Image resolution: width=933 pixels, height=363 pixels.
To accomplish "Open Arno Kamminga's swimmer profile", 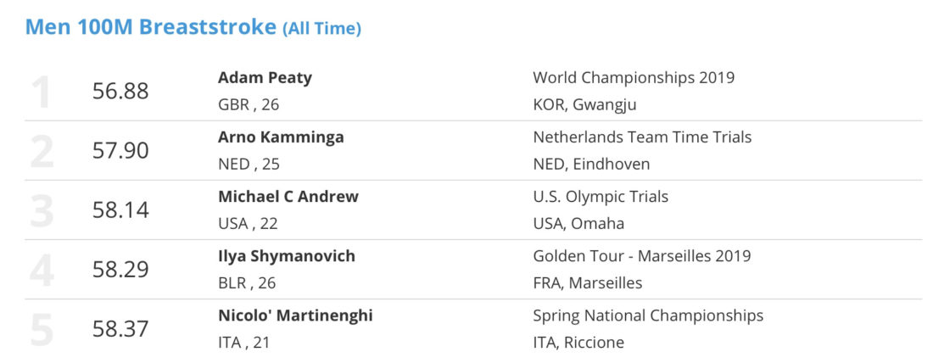I will 281,137.
